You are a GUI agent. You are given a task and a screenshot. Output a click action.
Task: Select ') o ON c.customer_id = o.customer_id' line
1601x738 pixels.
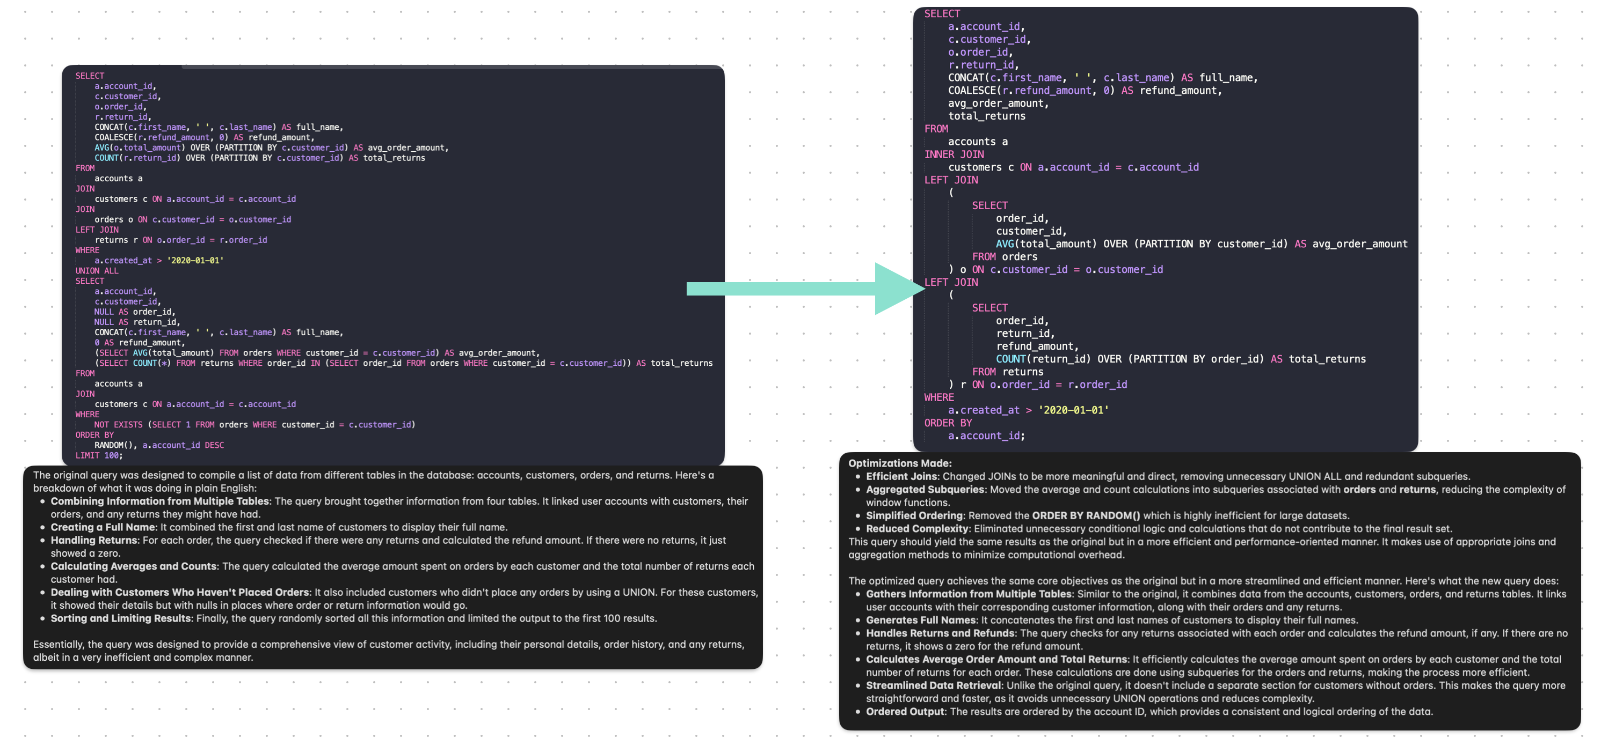pyautogui.click(x=1056, y=269)
